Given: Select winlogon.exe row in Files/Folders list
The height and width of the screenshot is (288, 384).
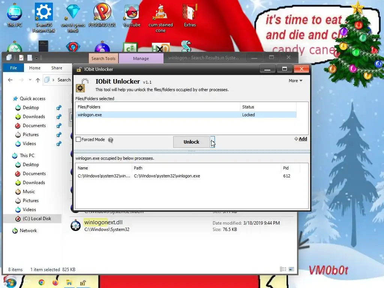Looking at the screenshot, I should tap(186, 115).
